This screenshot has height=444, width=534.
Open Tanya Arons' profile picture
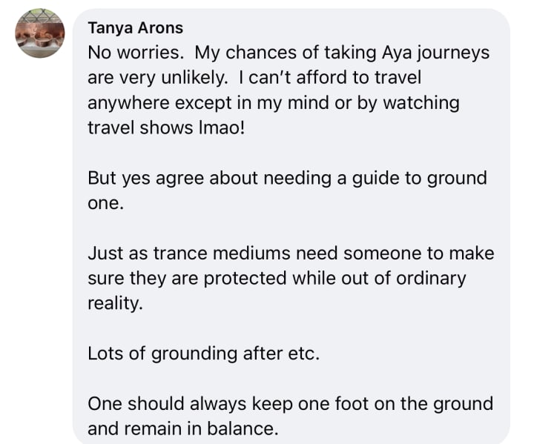tap(40, 36)
